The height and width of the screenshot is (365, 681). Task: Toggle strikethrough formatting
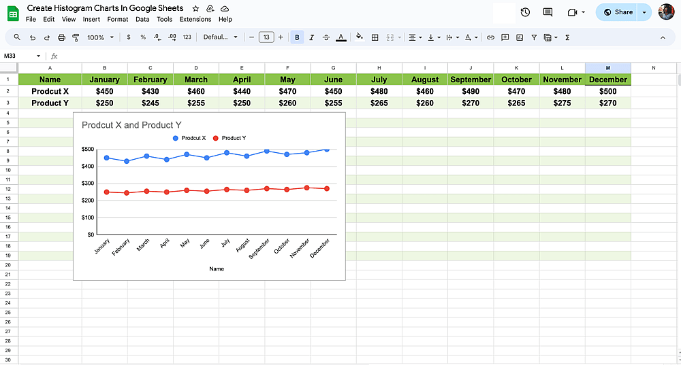pos(326,37)
